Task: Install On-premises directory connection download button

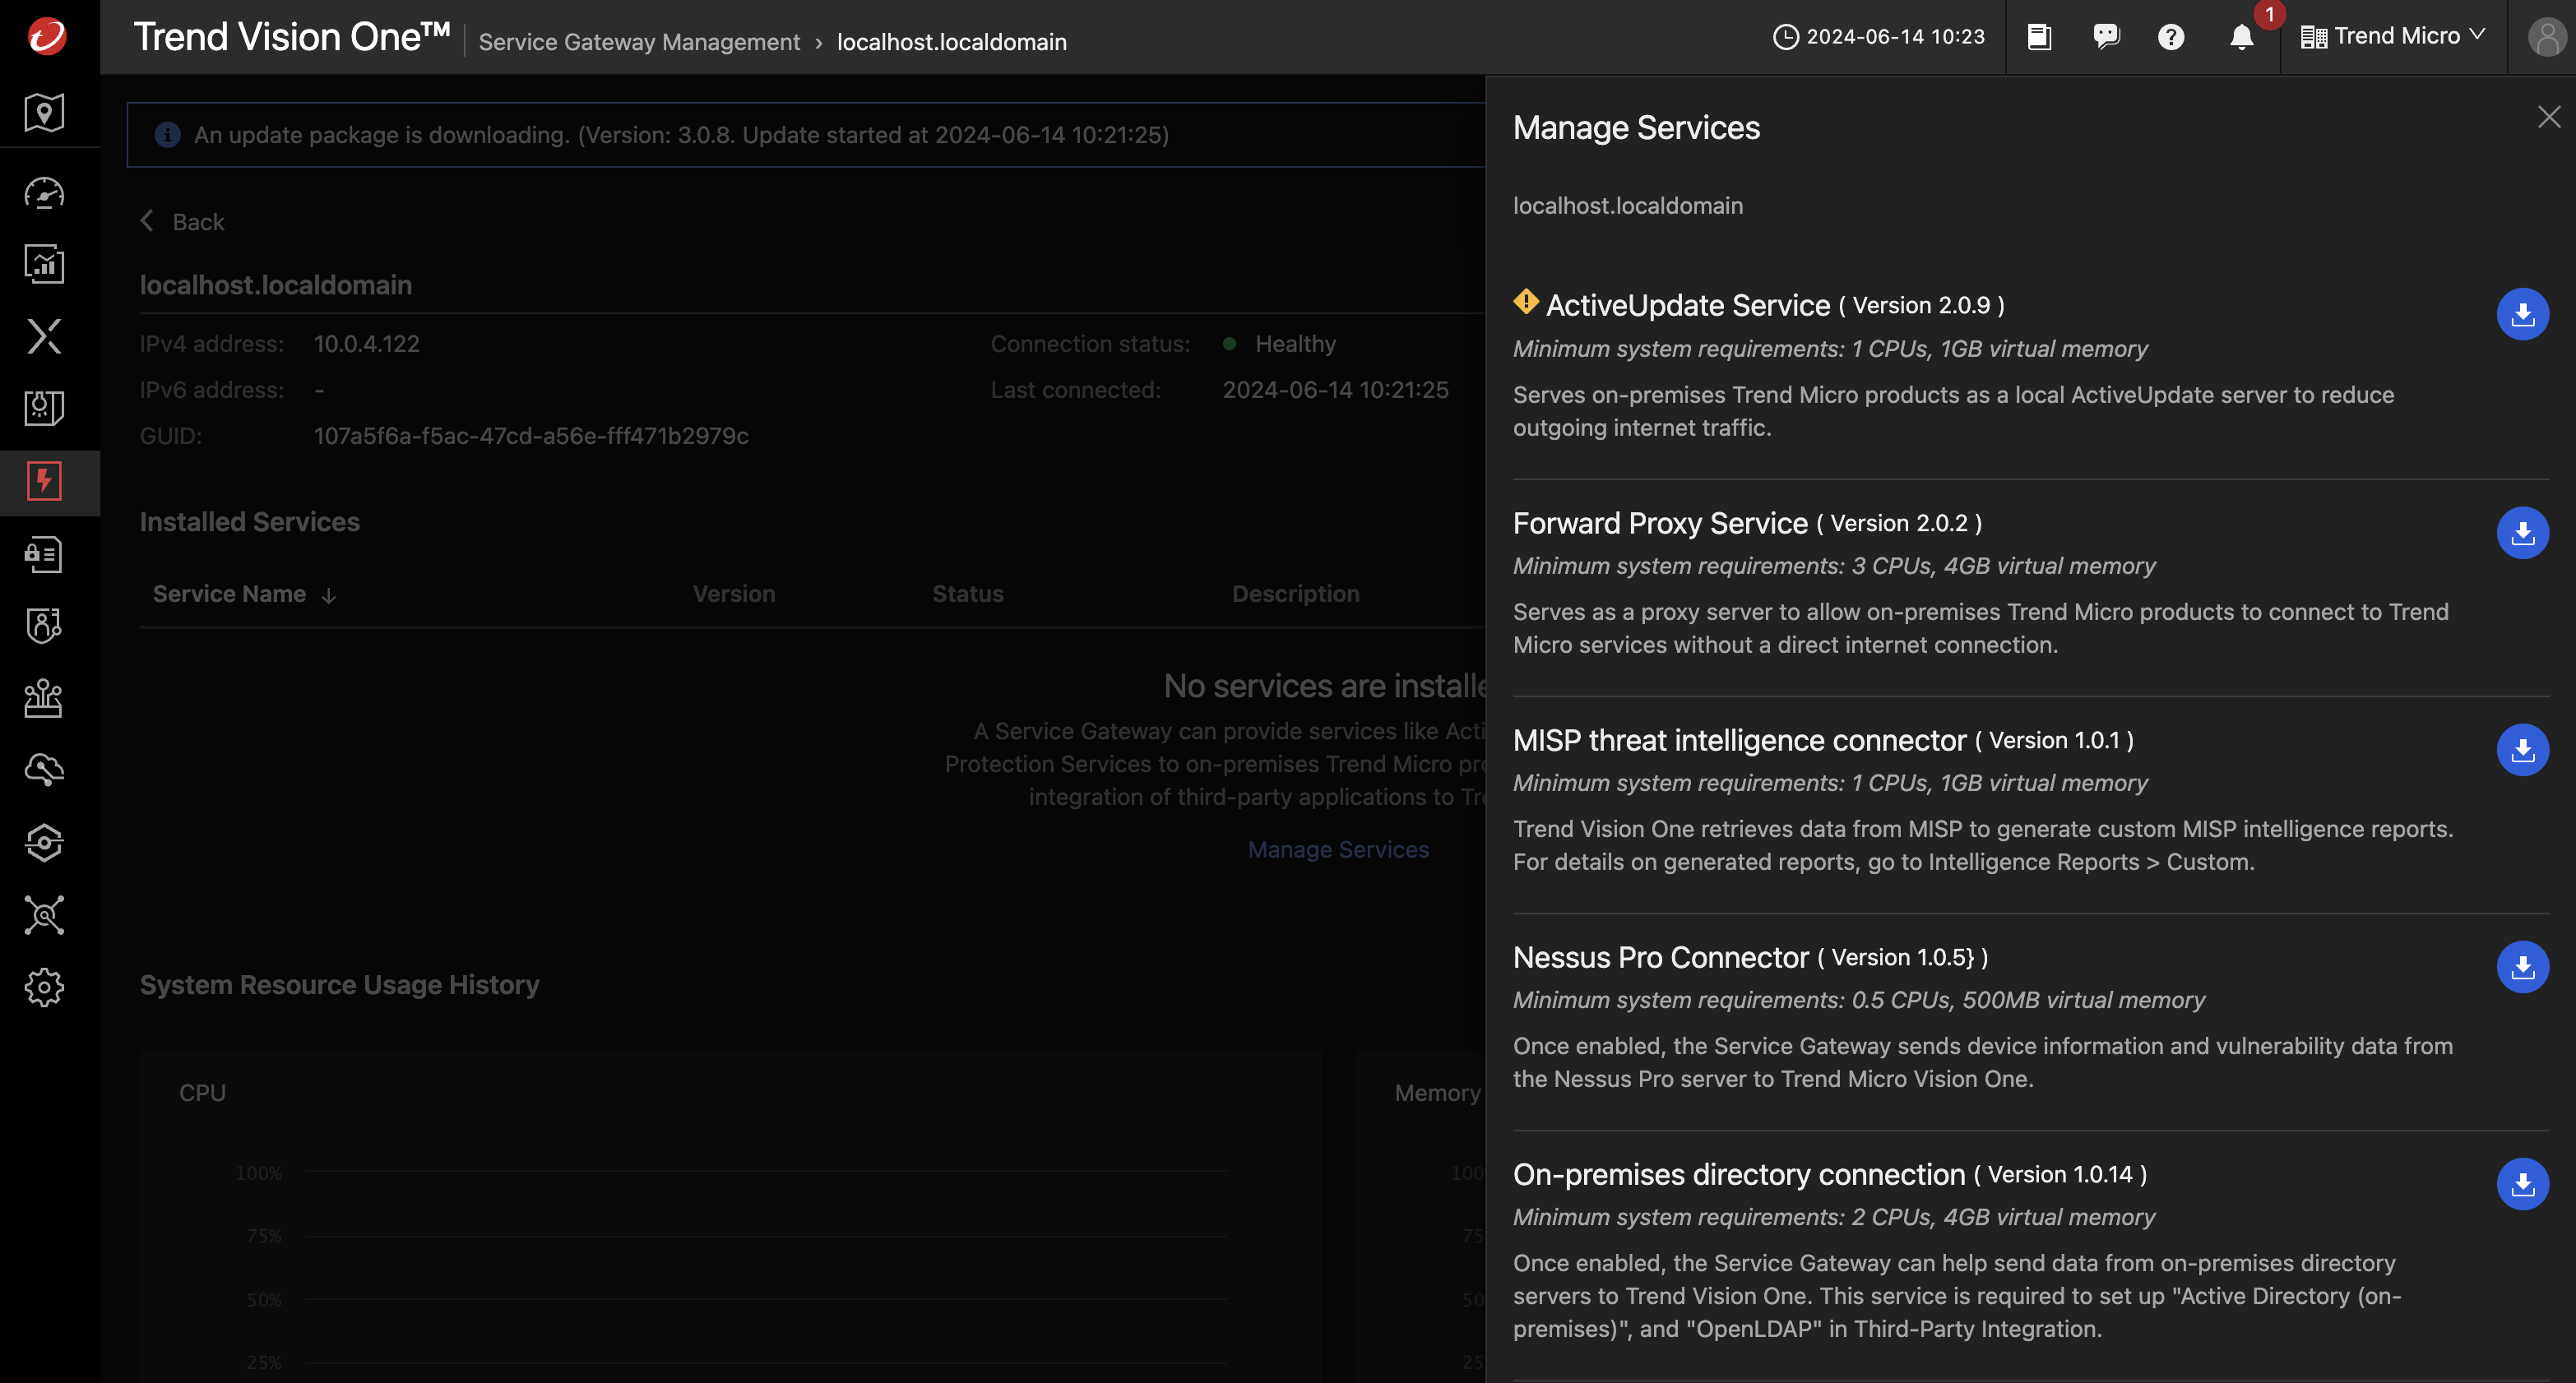Action: click(2523, 1183)
